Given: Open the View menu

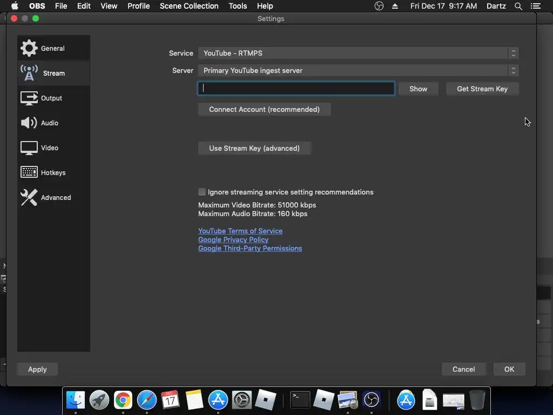Looking at the screenshot, I should (x=109, y=6).
